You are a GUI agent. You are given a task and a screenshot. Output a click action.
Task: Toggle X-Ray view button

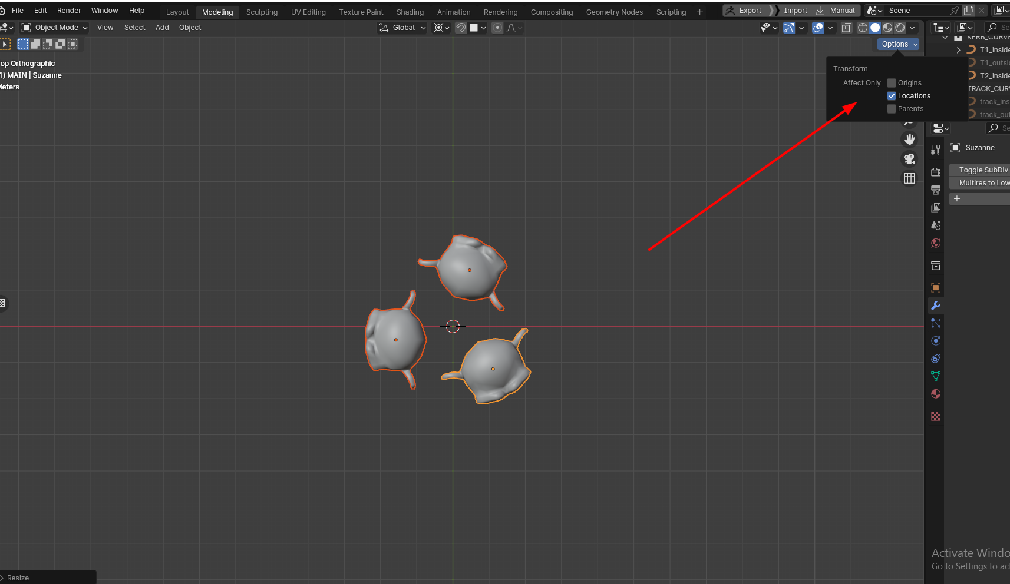coord(847,28)
